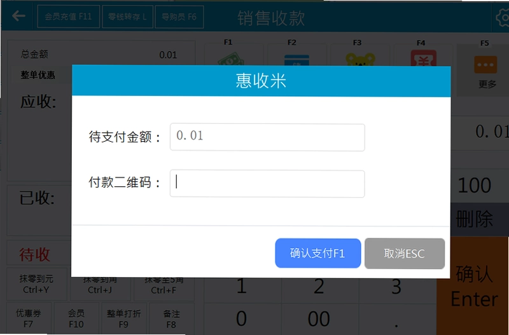Focus the 付款二维码 input field
Viewport: 509px width, 335px height.
(x=267, y=184)
